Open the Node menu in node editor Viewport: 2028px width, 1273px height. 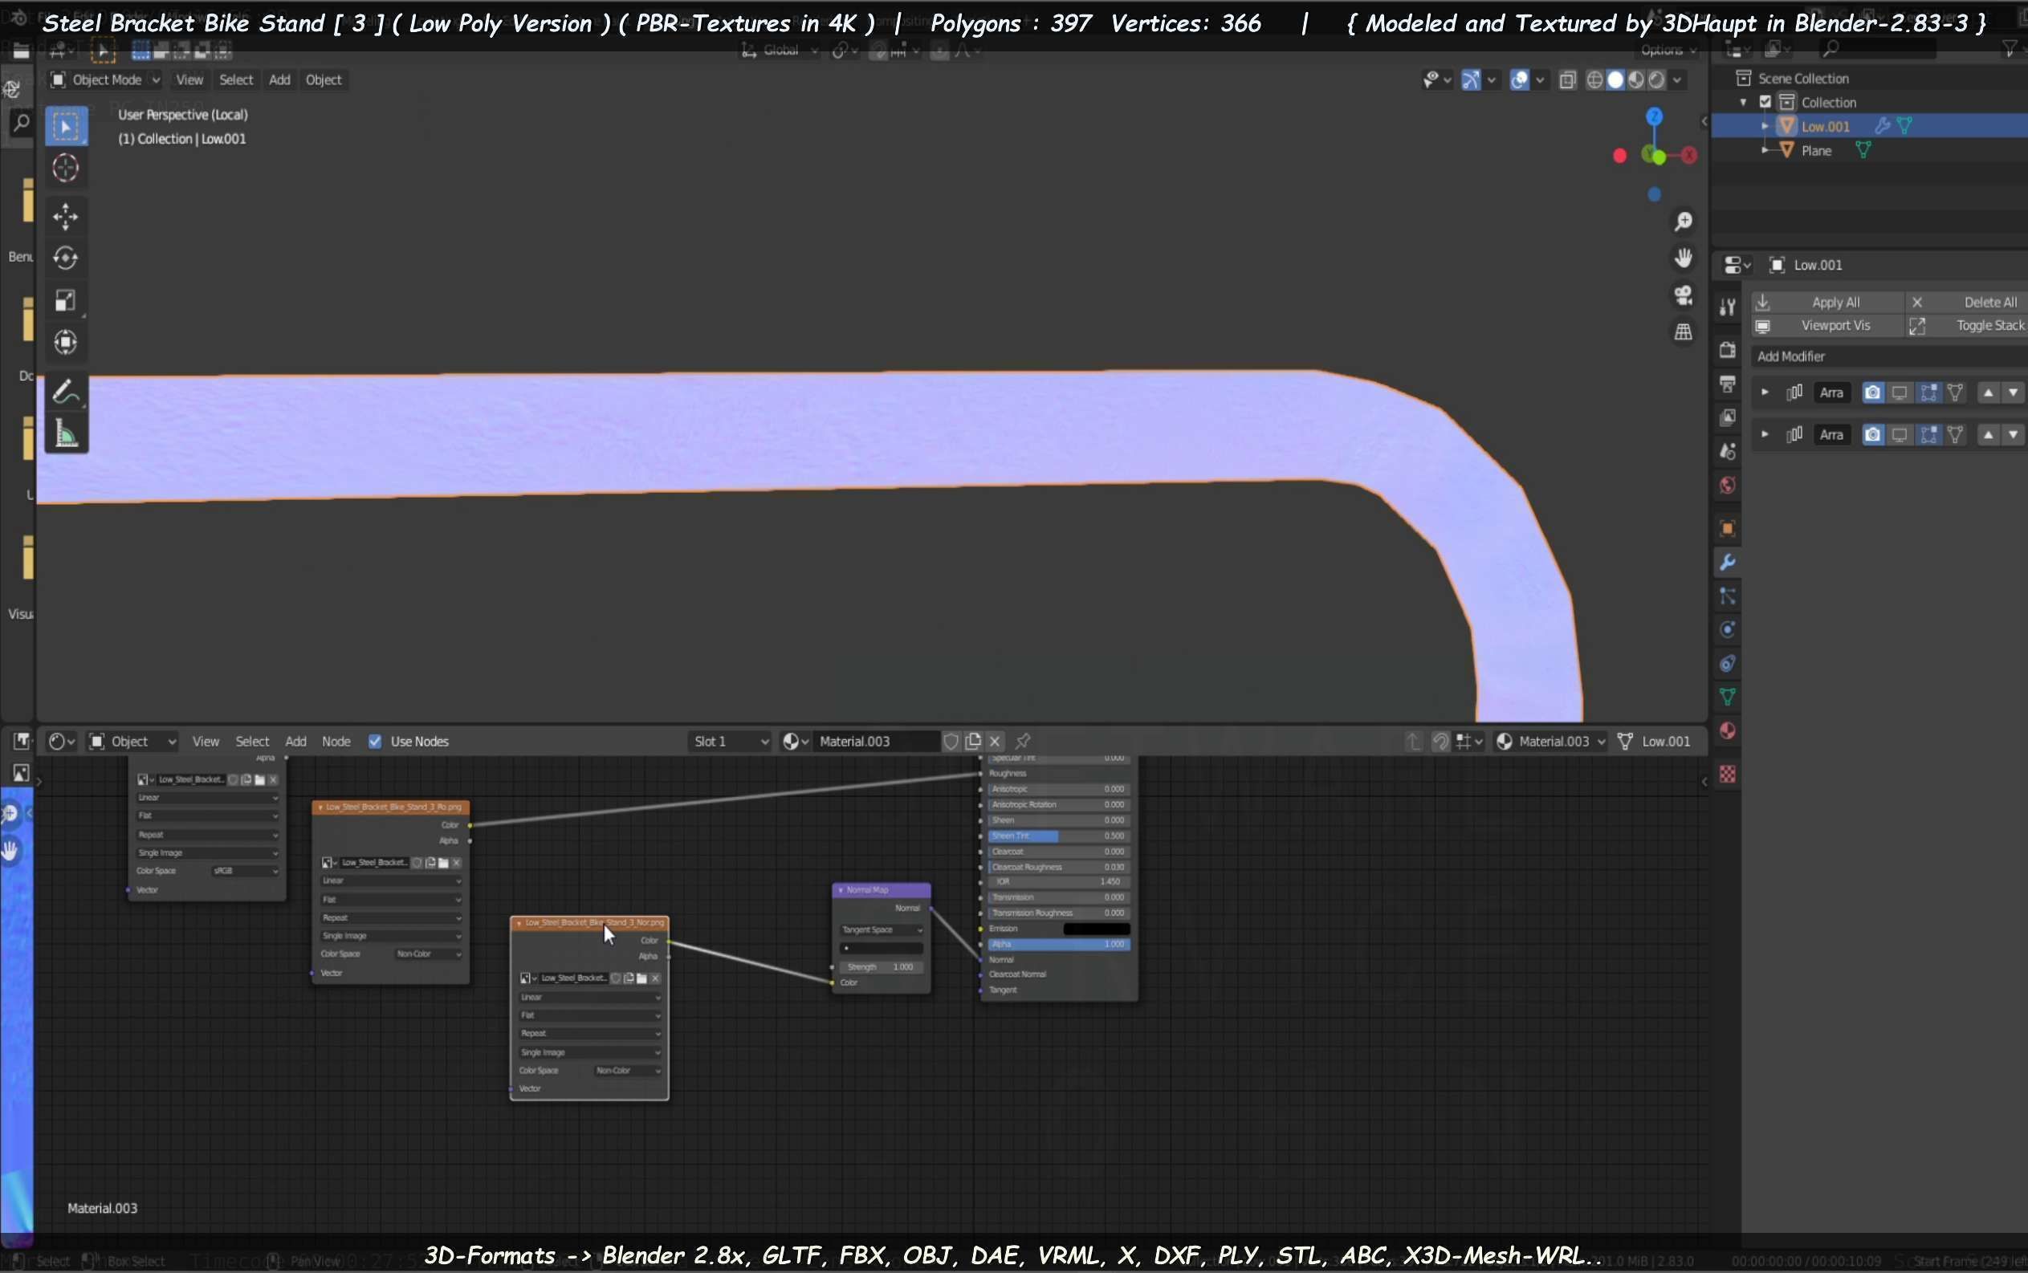click(x=336, y=741)
